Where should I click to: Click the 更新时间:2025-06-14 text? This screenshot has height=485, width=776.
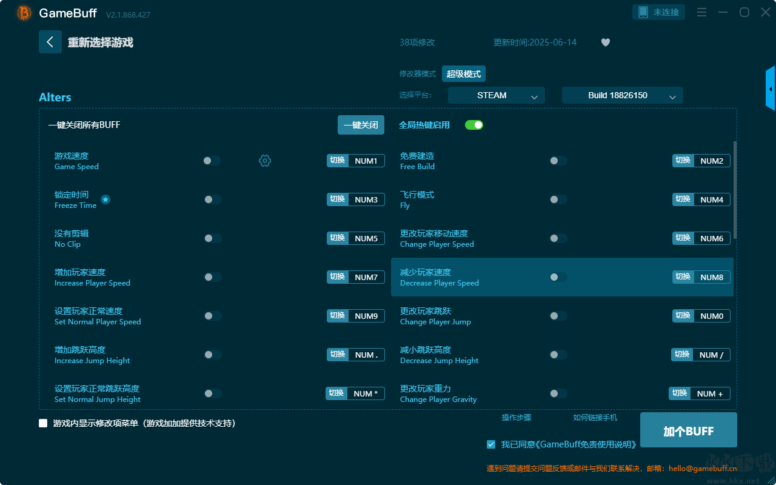(535, 42)
